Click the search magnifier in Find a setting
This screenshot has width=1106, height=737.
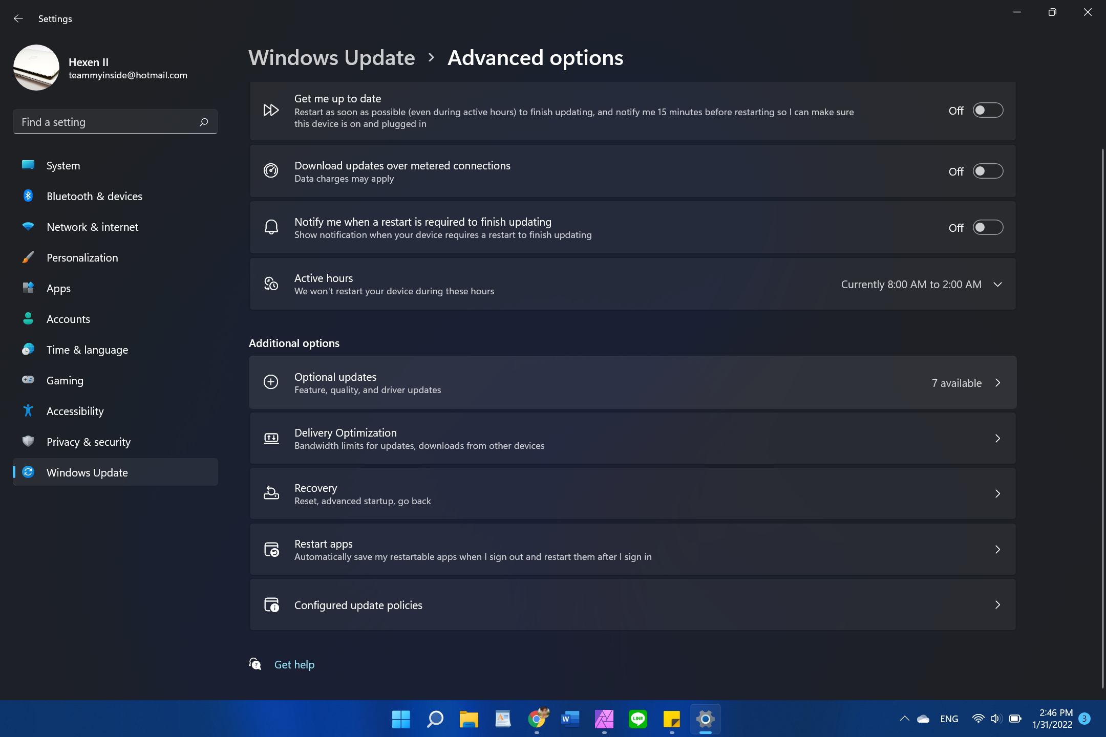(x=204, y=122)
